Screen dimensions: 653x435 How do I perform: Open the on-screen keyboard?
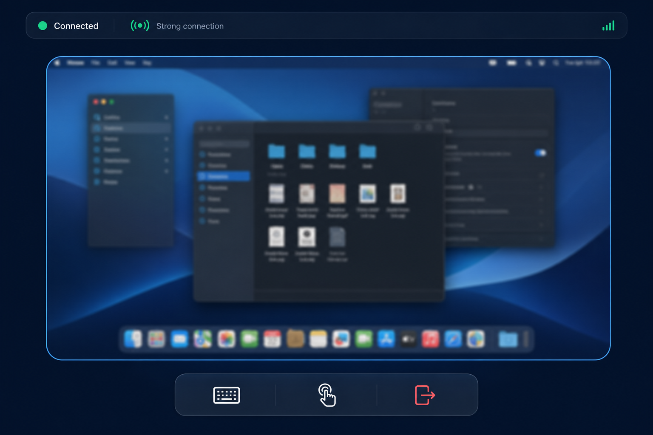[227, 395]
